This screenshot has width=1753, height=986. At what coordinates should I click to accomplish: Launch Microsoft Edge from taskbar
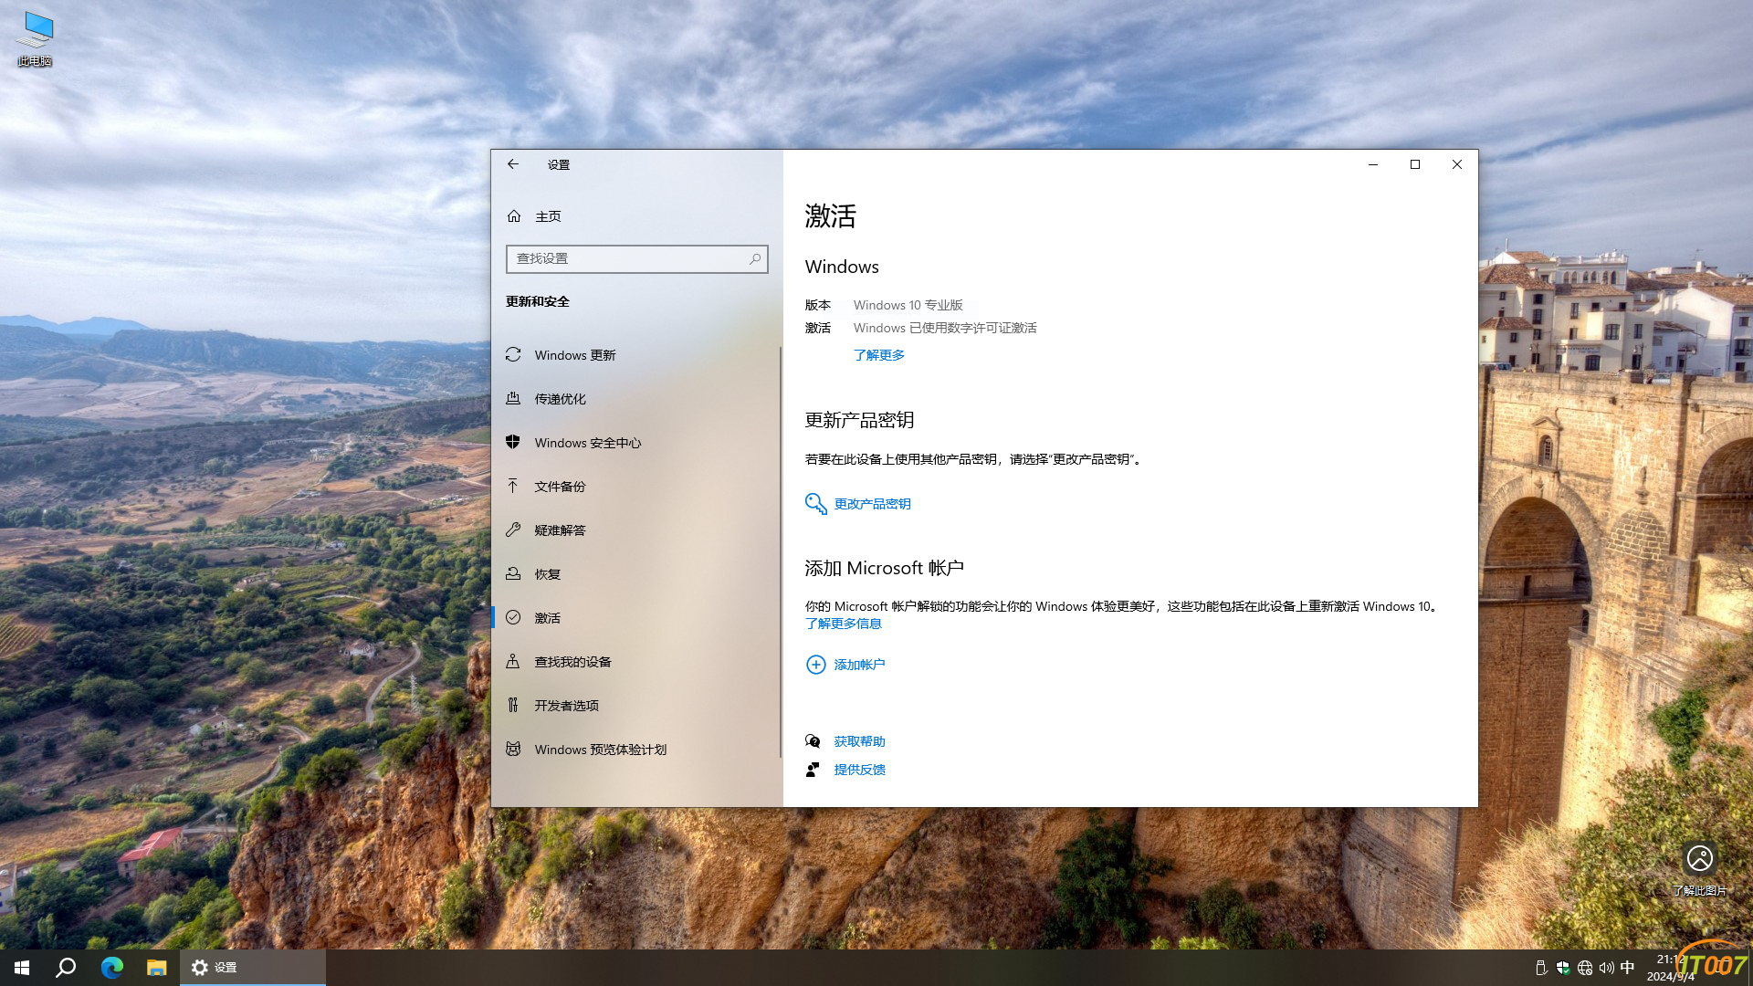(111, 968)
